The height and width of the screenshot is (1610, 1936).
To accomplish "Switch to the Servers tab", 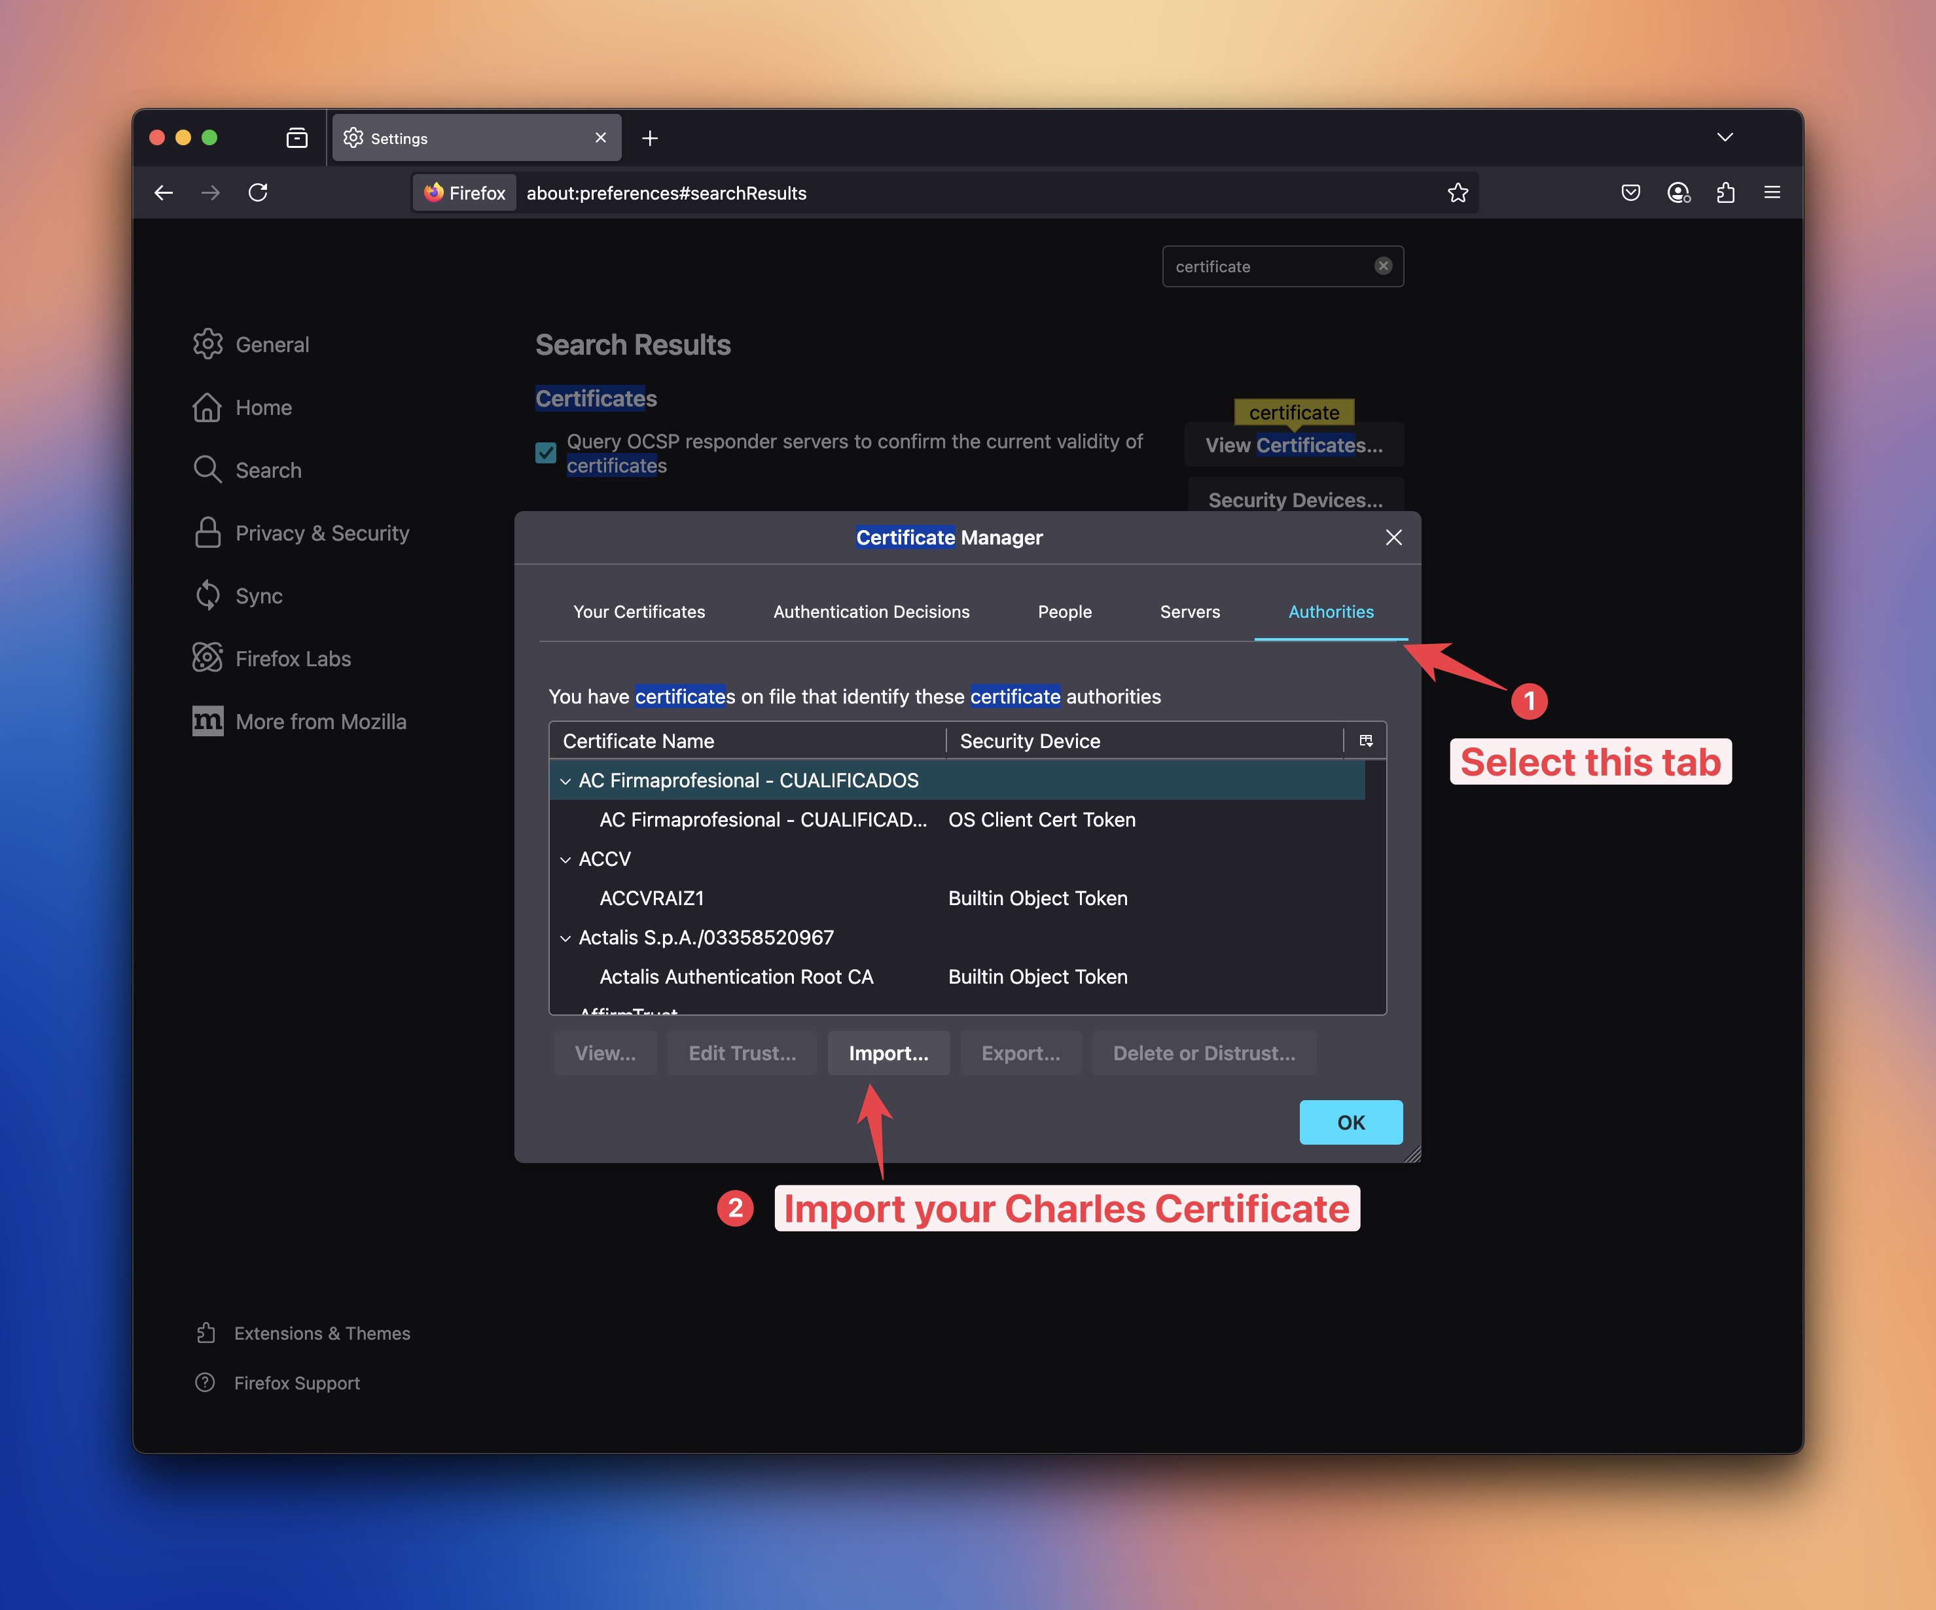I will pos(1189,611).
